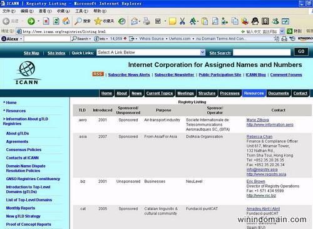The height and width of the screenshot is (229, 313).
Task: Click the green Forward arrow button
Action: click(x=31, y=21)
